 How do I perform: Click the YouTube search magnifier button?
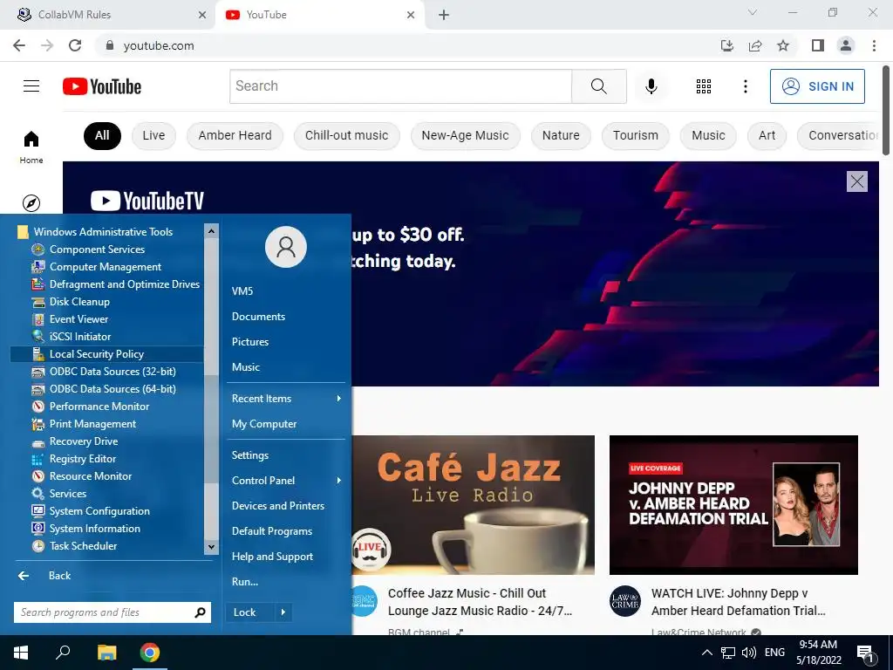[x=598, y=86]
